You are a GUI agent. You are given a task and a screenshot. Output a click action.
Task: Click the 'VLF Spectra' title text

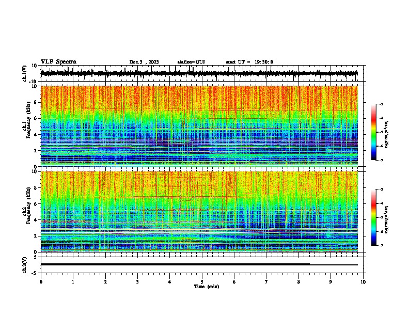pos(58,62)
